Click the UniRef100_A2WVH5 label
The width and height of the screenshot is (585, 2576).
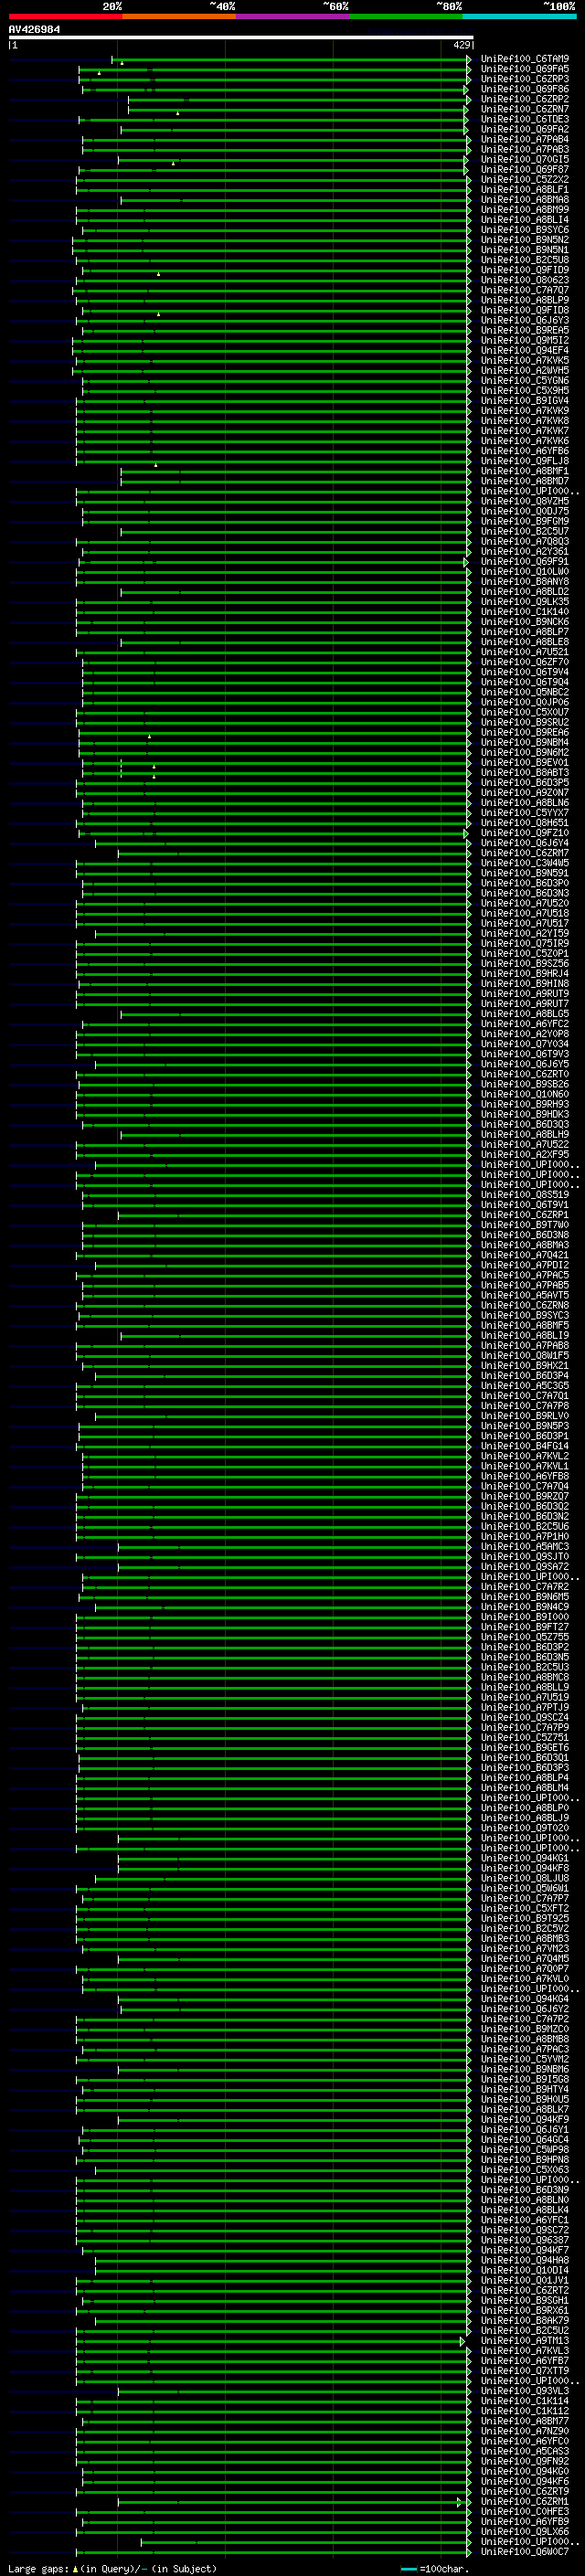(x=524, y=370)
